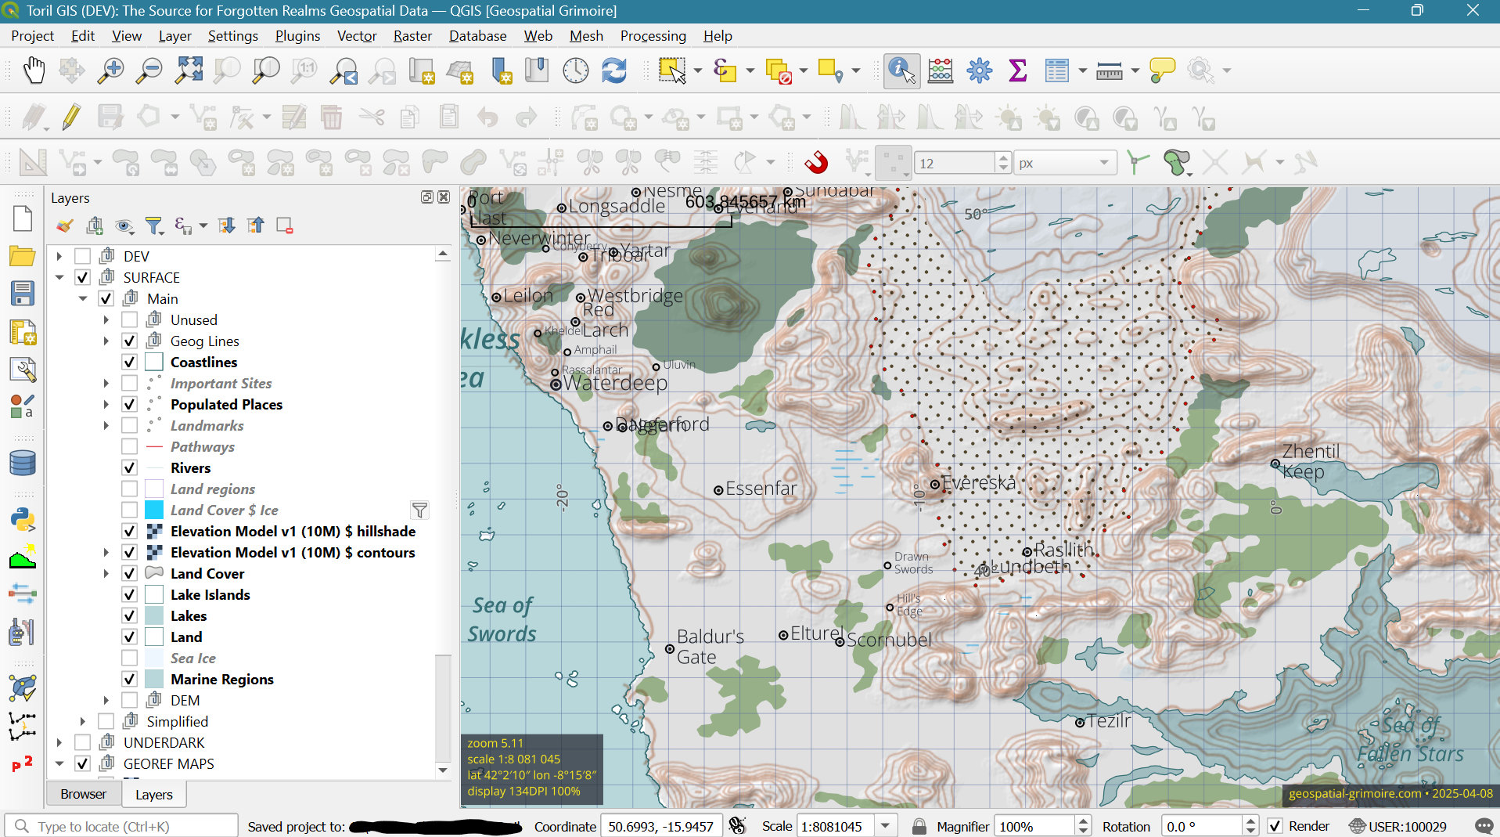Expand the UNDERDARK group tree arrow
Image resolution: width=1500 pixels, height=837 pixels.
[59, 742]
